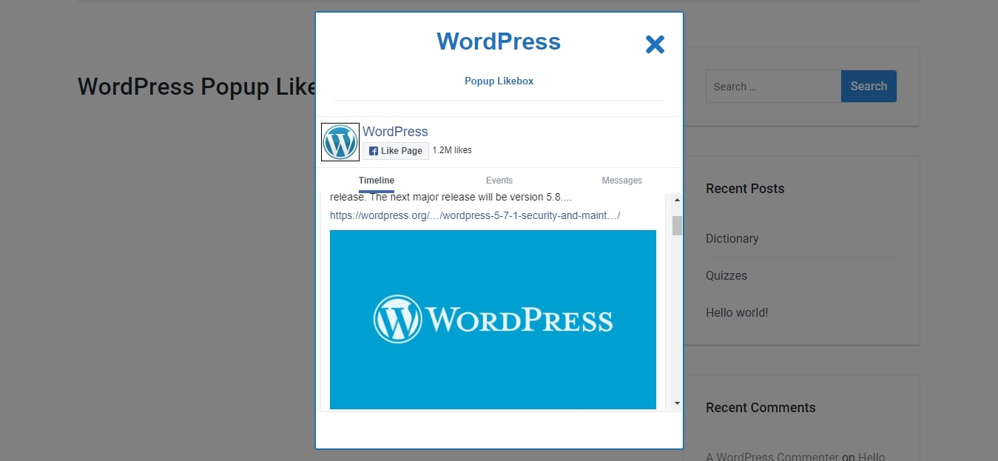The height and width of the screenshot is (461, 998).
Task: Switch to the Messages tab
Action: pyautogui.click(x=622, y=181)
